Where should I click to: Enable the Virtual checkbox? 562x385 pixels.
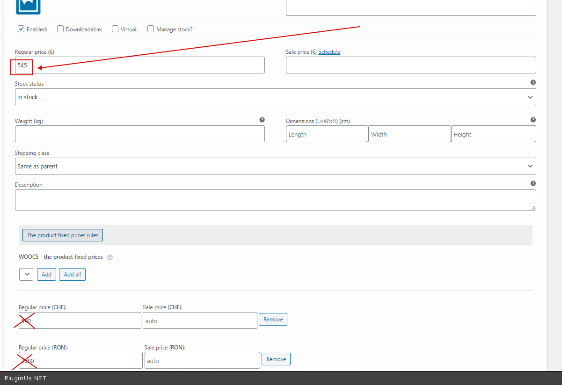(115, 29)
